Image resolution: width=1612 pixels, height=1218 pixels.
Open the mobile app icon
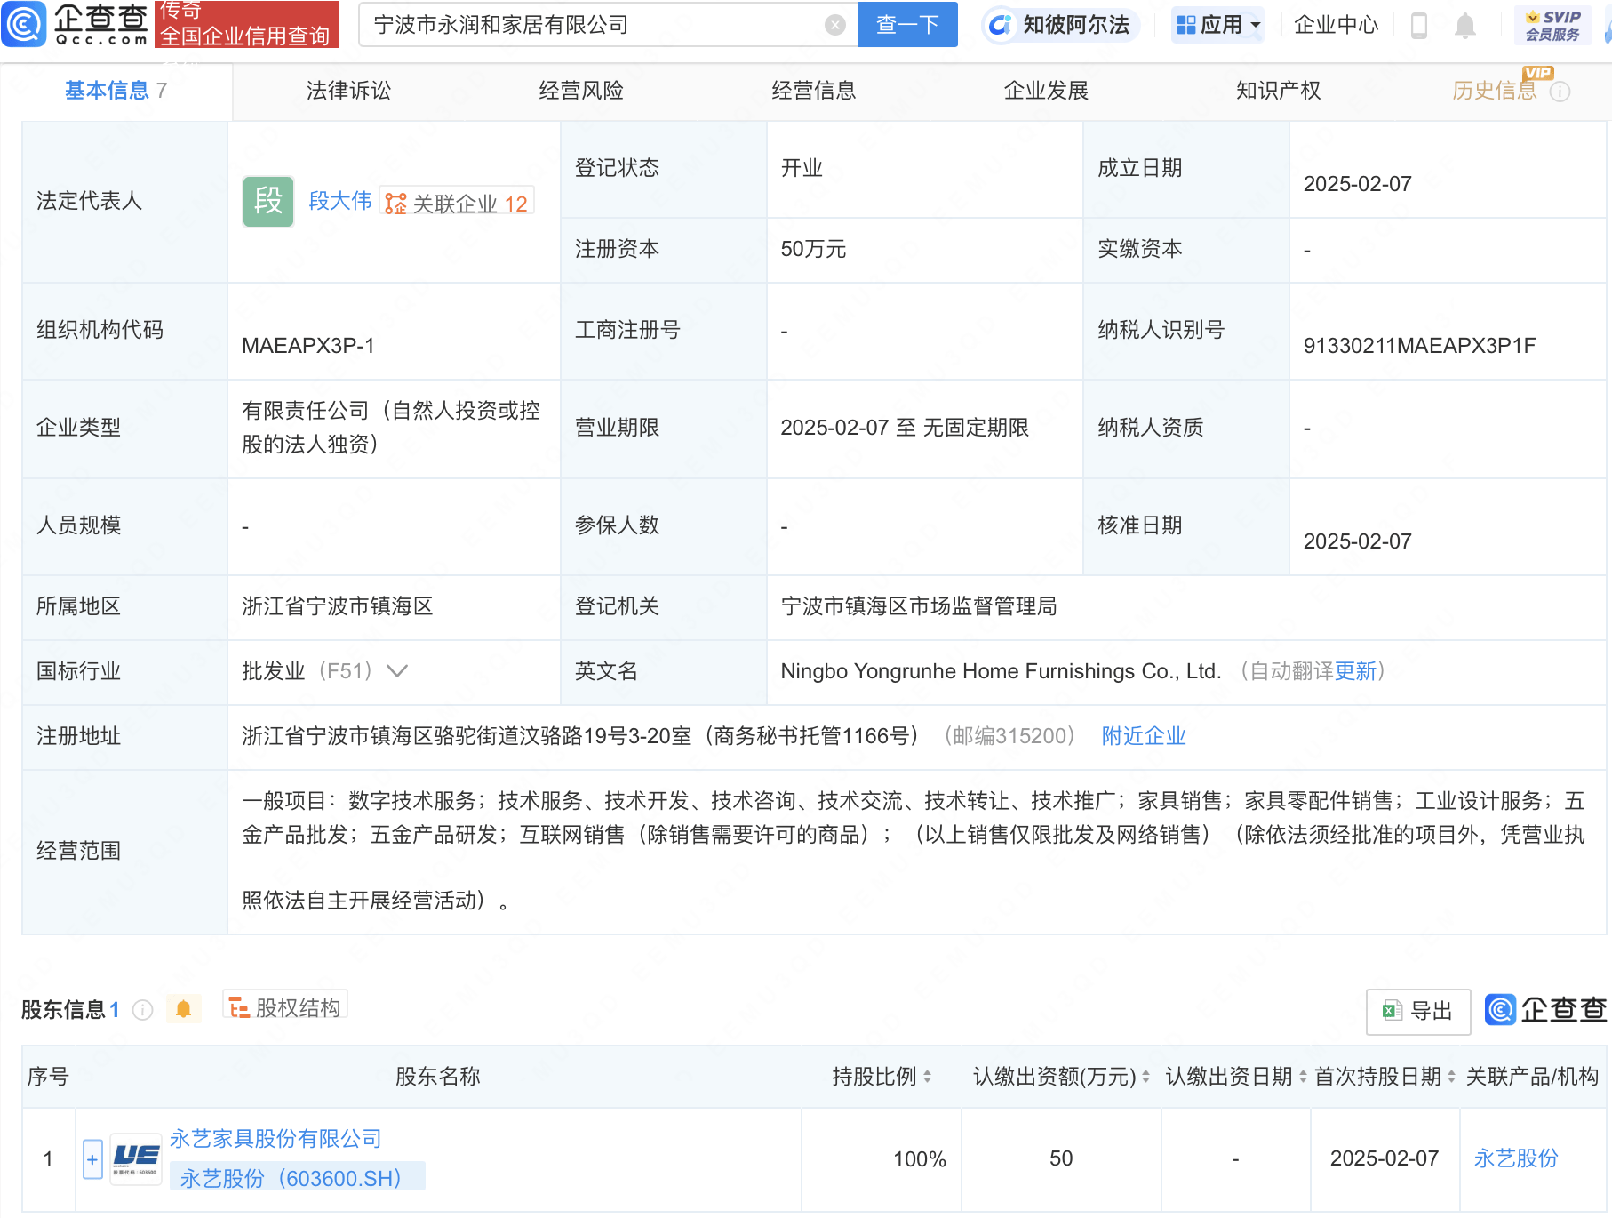point(1418,25)
